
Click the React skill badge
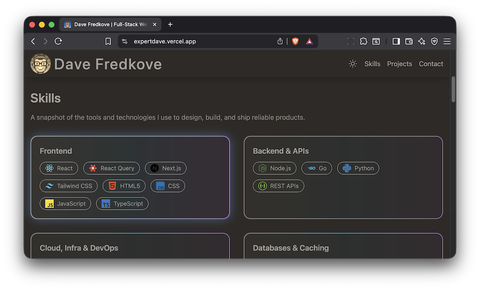[59, 168]
